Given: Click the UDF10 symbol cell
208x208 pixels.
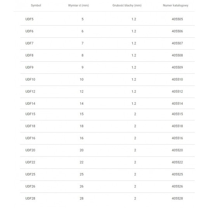Looking at the screenshot, I should pos(30,80).
